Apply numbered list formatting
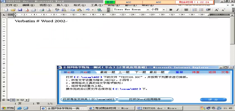Image resolution: width=235 pixels, height=111 pixels. point(195,10)
